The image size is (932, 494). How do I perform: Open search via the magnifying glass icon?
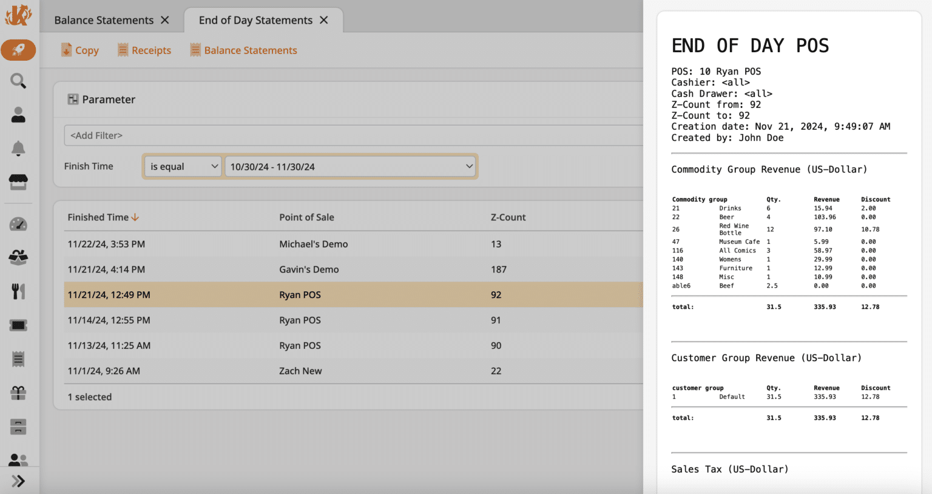pyautogui.click(x=18, y=81)
